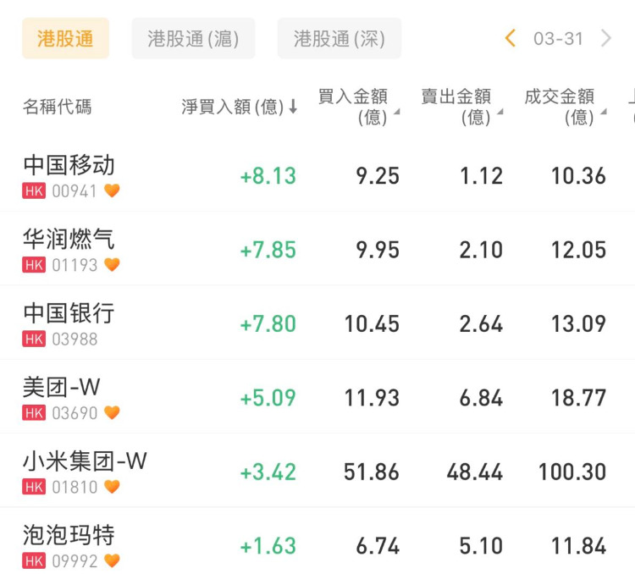Click the 名稱代碼 column header
Image resolution: width=635 pixels, height=574 pixels.
click(57, 107)
